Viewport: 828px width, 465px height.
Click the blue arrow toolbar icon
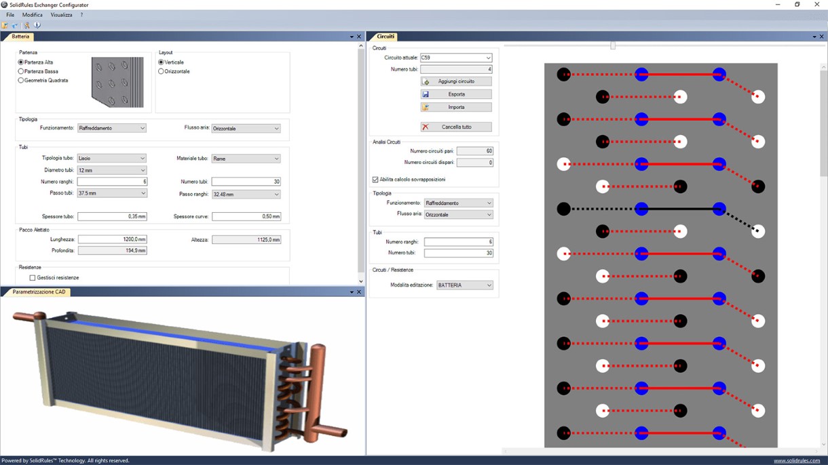pyautogui.click(x=15, y=25)
